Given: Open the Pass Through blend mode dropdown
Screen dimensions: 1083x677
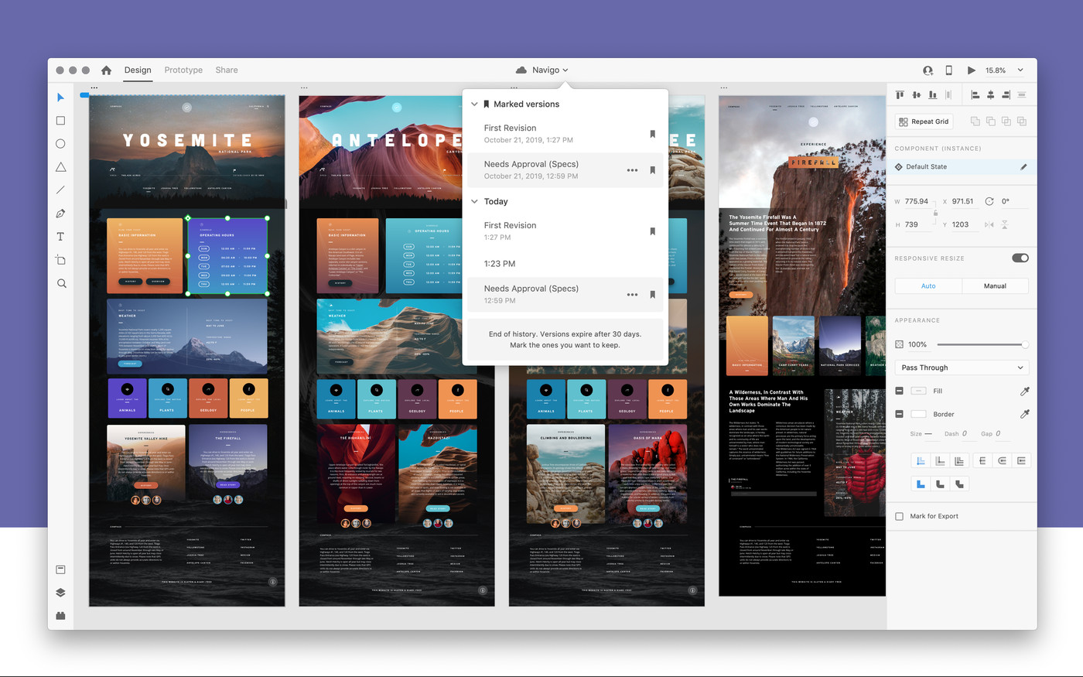Looking at the screenshot, I should [x=962, y=368].
